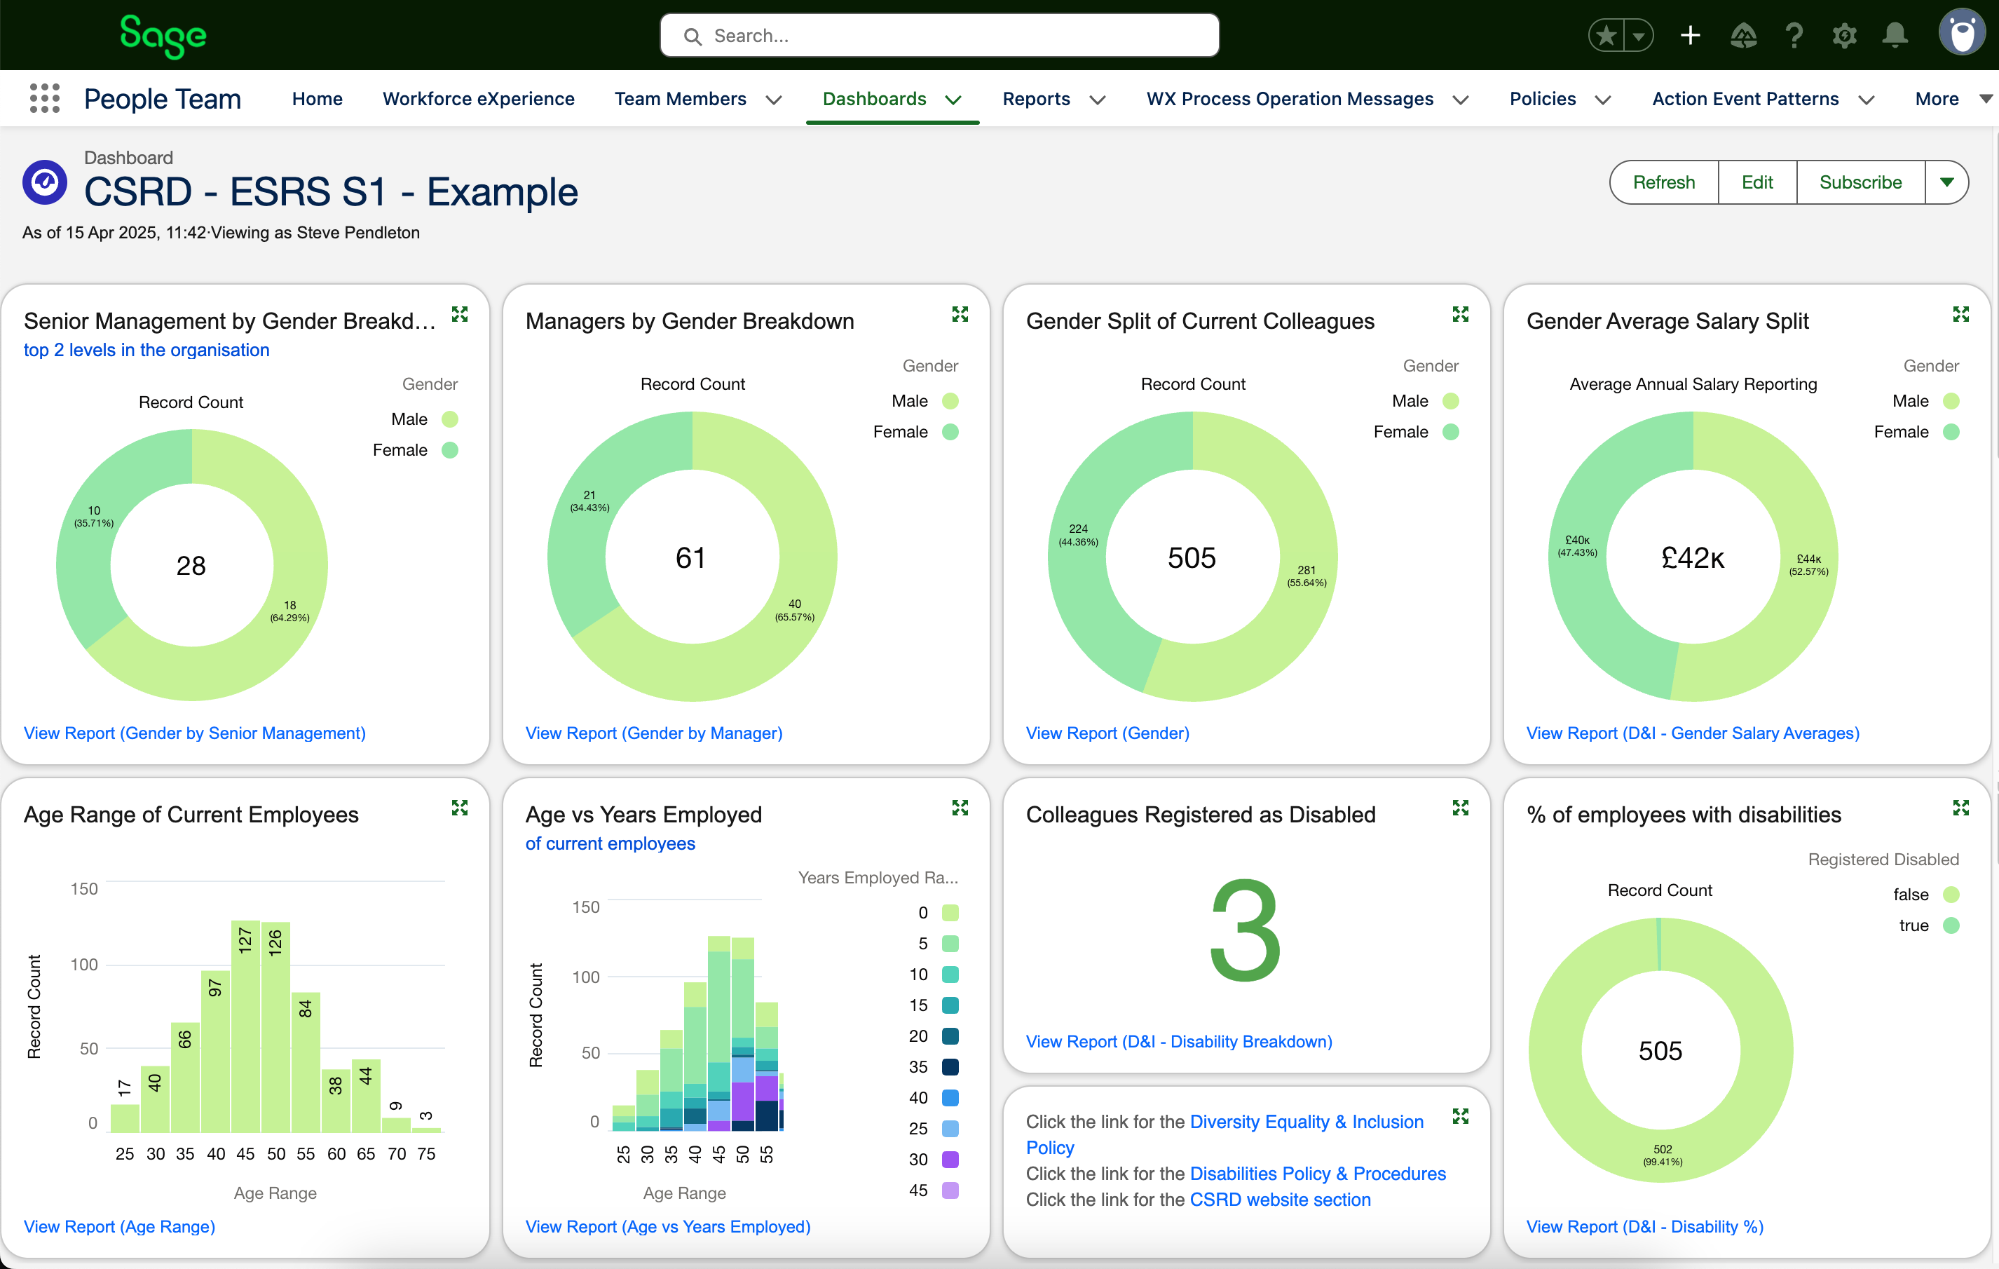This screenshot has height=1269, width=1999.
Task: Expand the Gender Average Salary Split chart
Action: (1961, 314)
